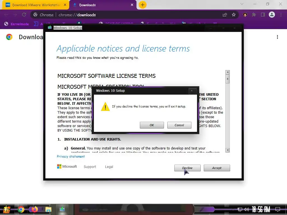Share this page icon in address bar
This screenshot has height=215, width=287.
(225, 15)
